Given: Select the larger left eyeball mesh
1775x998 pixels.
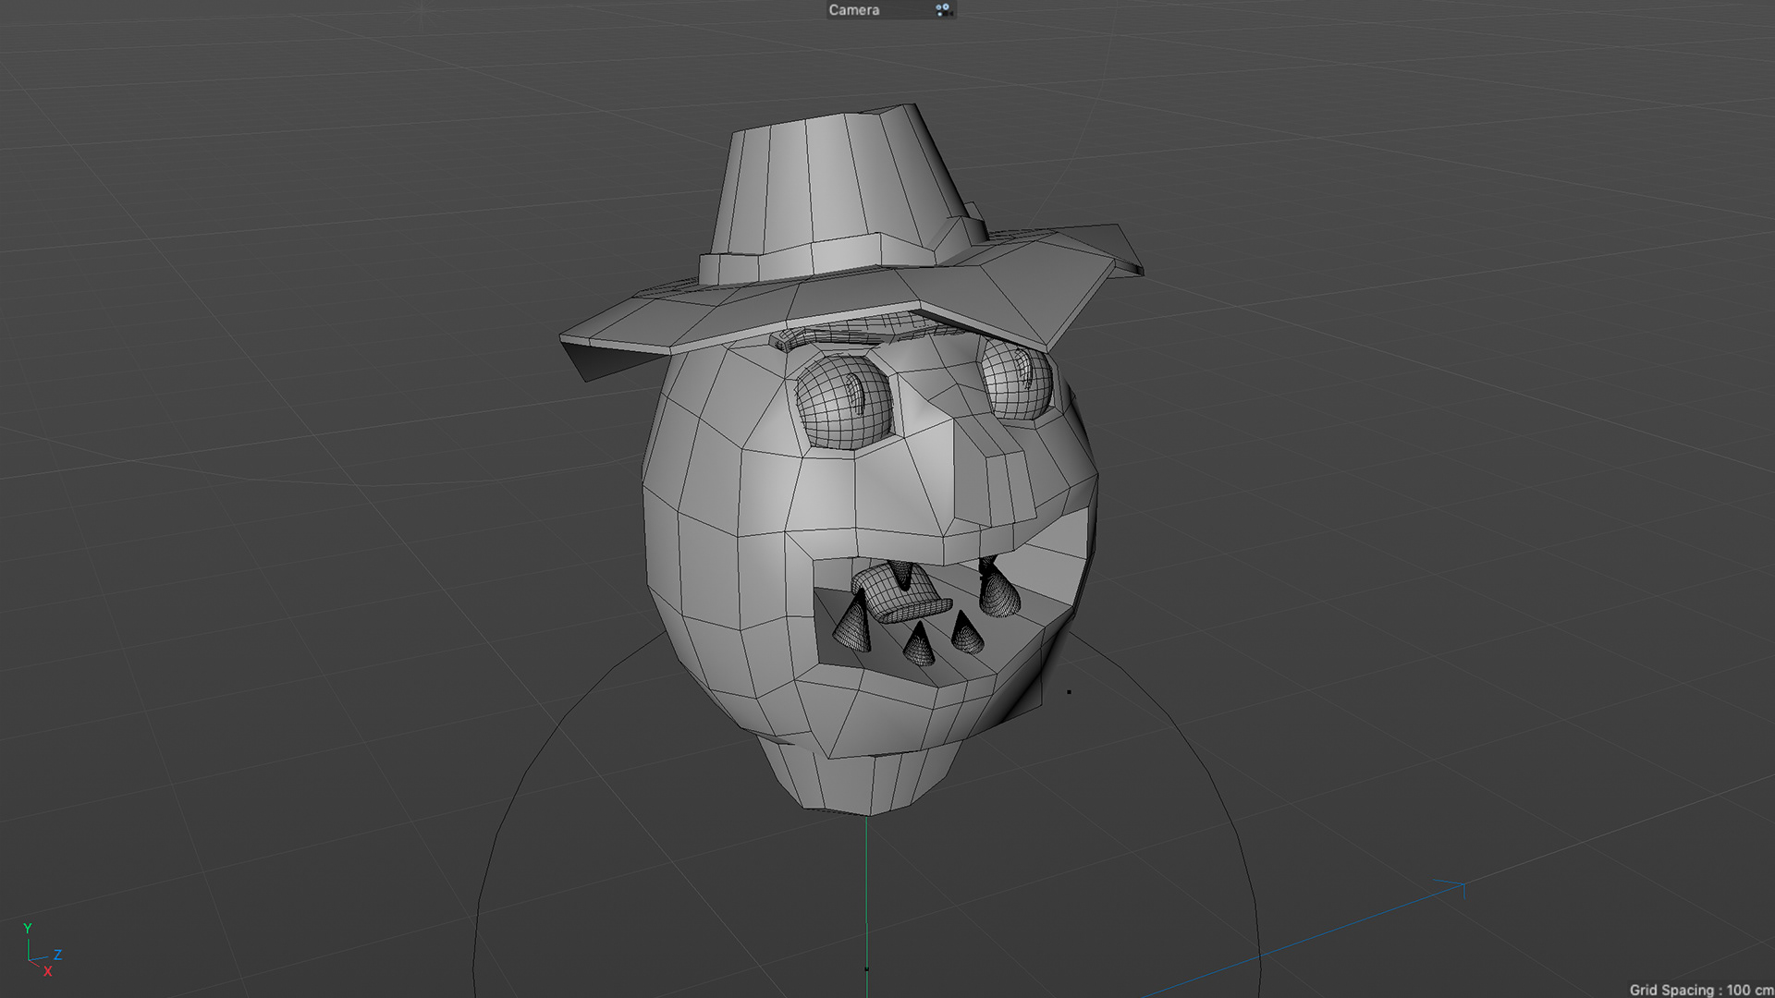Looking at the screenshot, I should [841, 402].
